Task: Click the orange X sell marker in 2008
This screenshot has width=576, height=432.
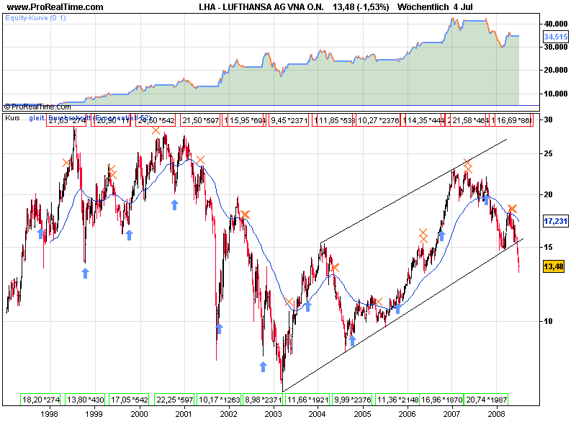Action: 513,210
